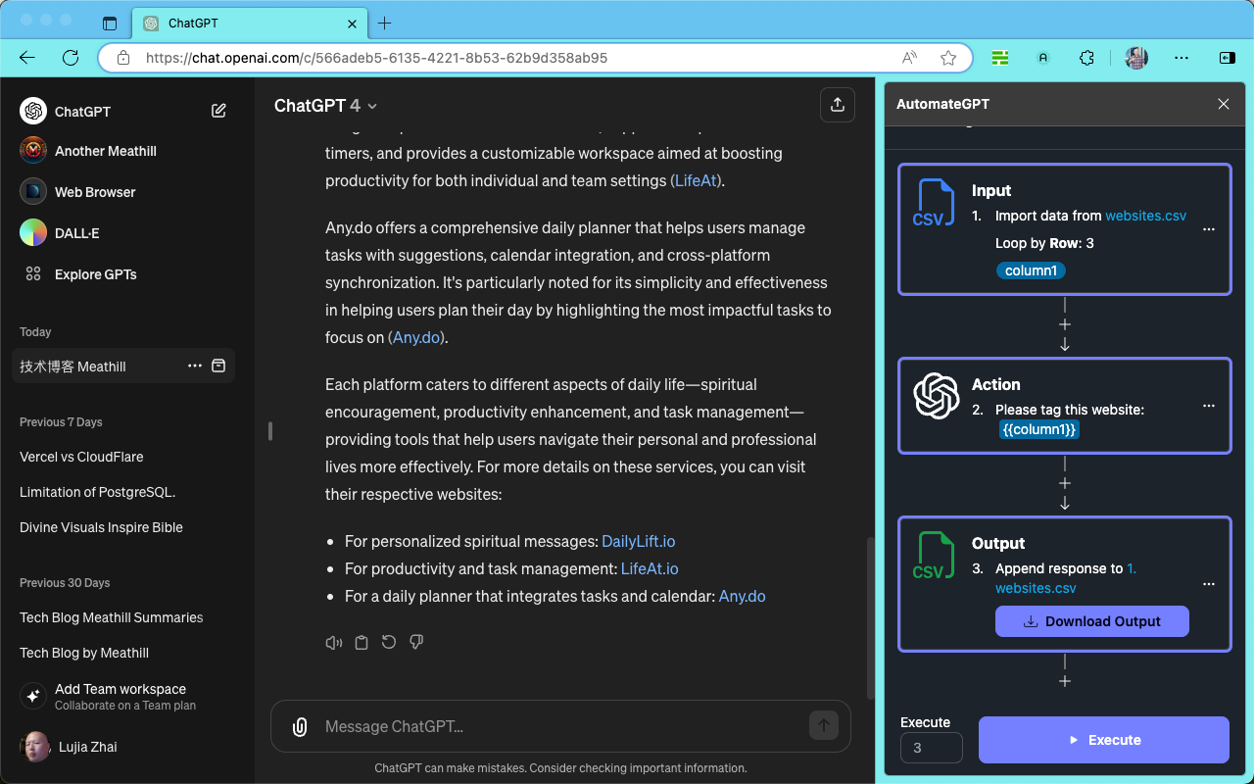Screen dimensions: 1254x784
Task: Click the Execute count input field
Action: 930,748
